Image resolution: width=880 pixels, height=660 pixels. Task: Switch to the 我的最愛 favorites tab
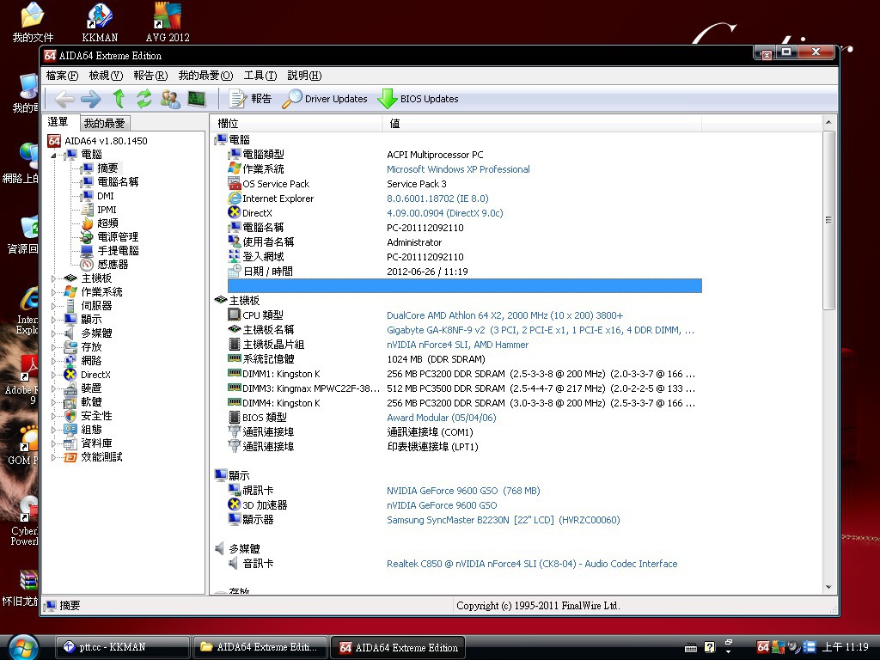coord(104,124)
